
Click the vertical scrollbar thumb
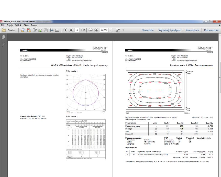tap(220, 77)
